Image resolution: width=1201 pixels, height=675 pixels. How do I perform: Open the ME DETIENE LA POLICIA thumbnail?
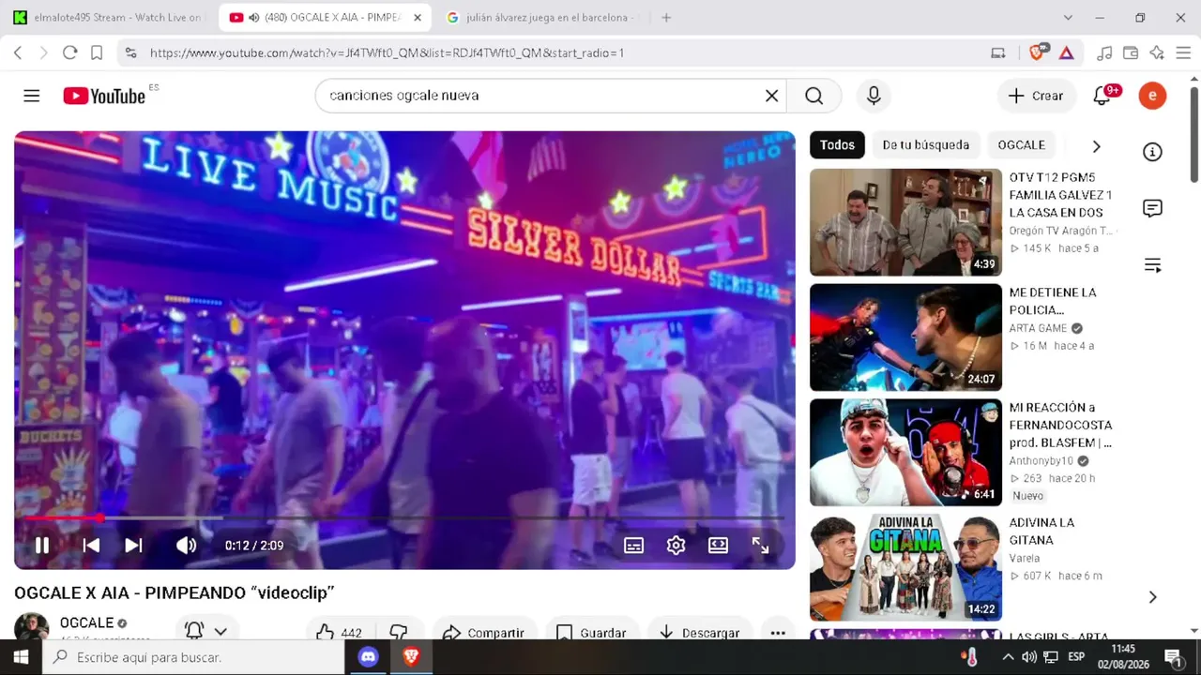tap(905, 337)
